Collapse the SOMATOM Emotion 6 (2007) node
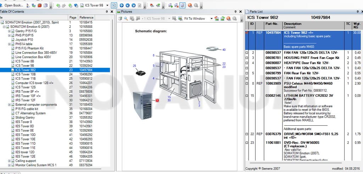Screen dimensions: 363x174 tap(4, 27)
